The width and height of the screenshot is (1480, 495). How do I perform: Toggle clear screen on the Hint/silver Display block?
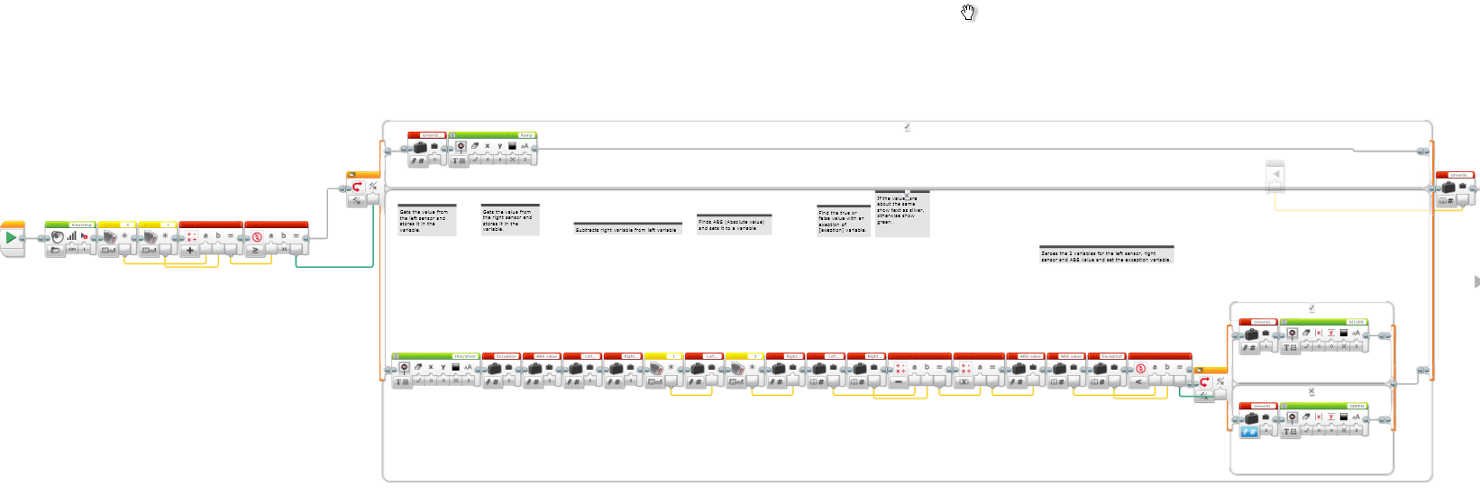[x=417, y=381]
